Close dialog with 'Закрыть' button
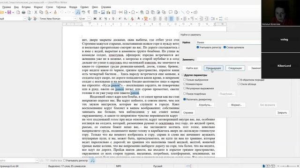Viewport: 300px width, 168px height. [x=282, y=112]
